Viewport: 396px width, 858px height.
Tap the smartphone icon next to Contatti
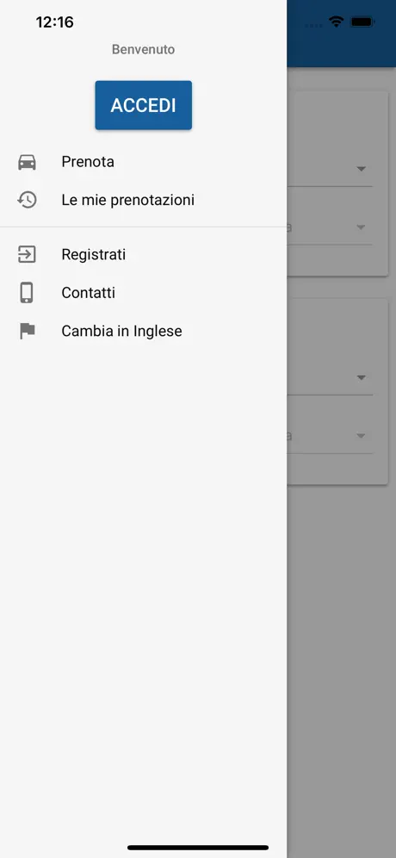[27, 293]
